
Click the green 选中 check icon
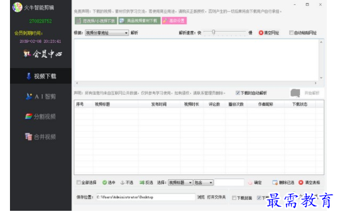pyautogui.click(x=104, y=183)
